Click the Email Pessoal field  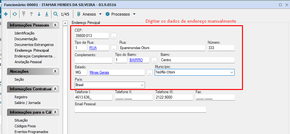point(141,109)
